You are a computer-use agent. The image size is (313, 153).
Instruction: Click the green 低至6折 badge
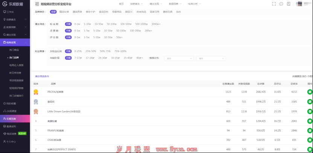tap(22, 133)
